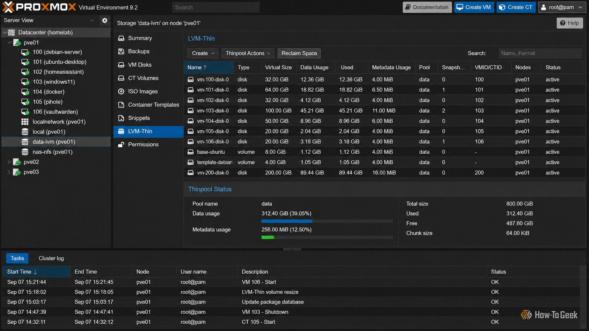Click the Reclaim Space button
Image resolution: width=589 pixels, height=331 pixels.
[299, 53]
